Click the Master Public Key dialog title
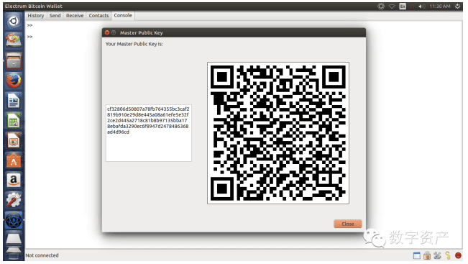This screenshot has height=264, width=468. pyautogui.click(x=141, y=33)
